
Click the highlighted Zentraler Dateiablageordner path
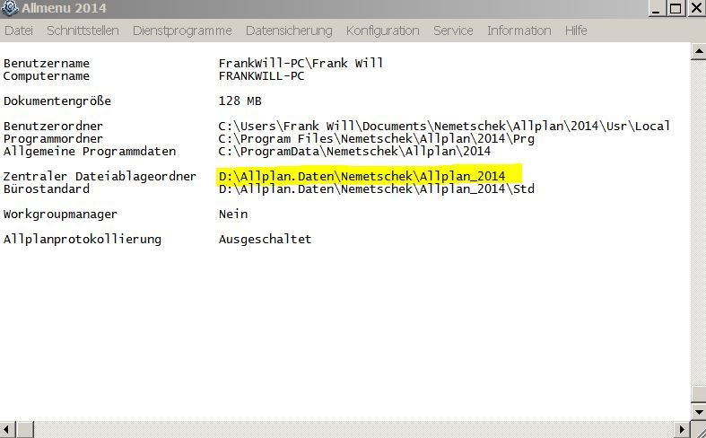point(362,176)
